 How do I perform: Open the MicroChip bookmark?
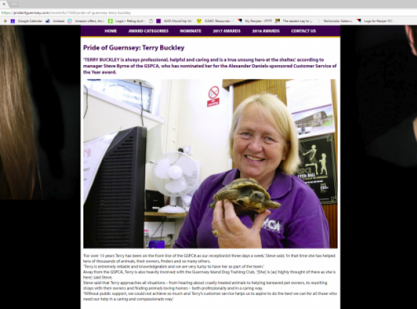173,21
